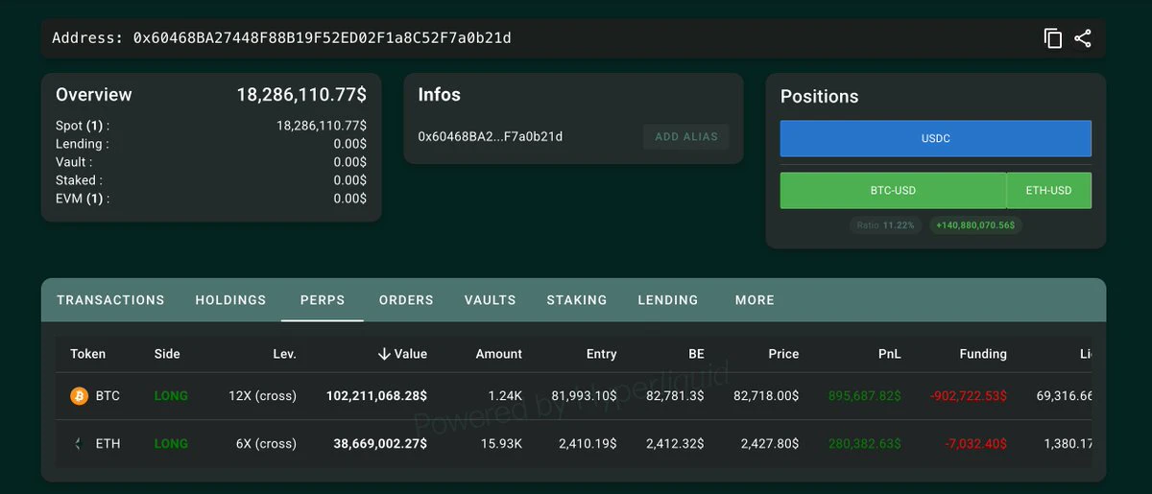Viewport: 1152px width, 494px height.
Task: Switch to the Holdings tab
Action: [230, 300]
